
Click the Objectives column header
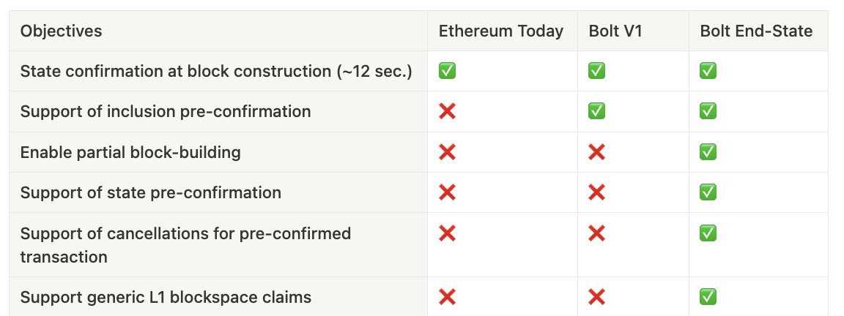[x=61, y=31]
